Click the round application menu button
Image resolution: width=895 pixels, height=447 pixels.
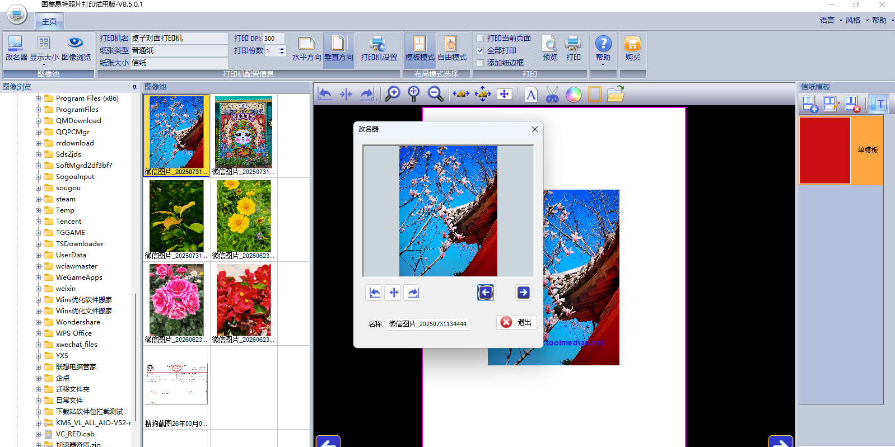(17, 14)
